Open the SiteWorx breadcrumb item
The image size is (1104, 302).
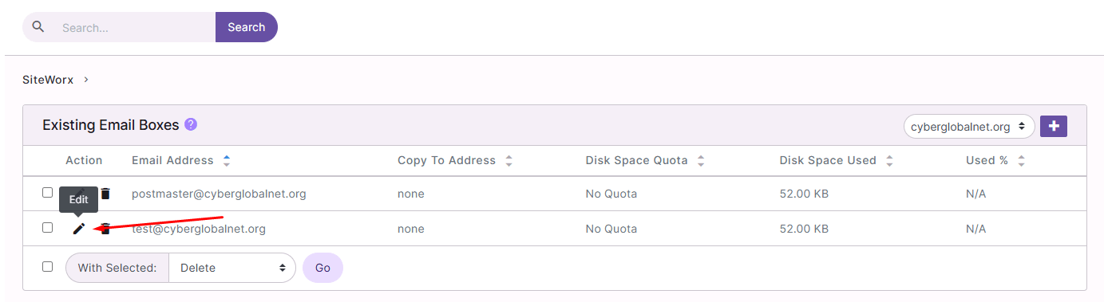[x=48, y=80]
